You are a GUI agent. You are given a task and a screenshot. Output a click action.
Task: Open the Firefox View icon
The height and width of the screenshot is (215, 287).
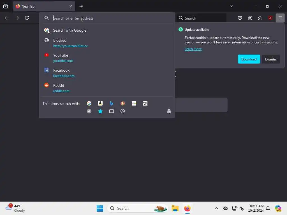[6, 6]
